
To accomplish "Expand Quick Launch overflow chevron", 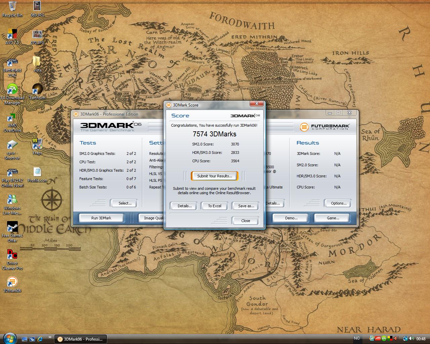I will (50, 337).
